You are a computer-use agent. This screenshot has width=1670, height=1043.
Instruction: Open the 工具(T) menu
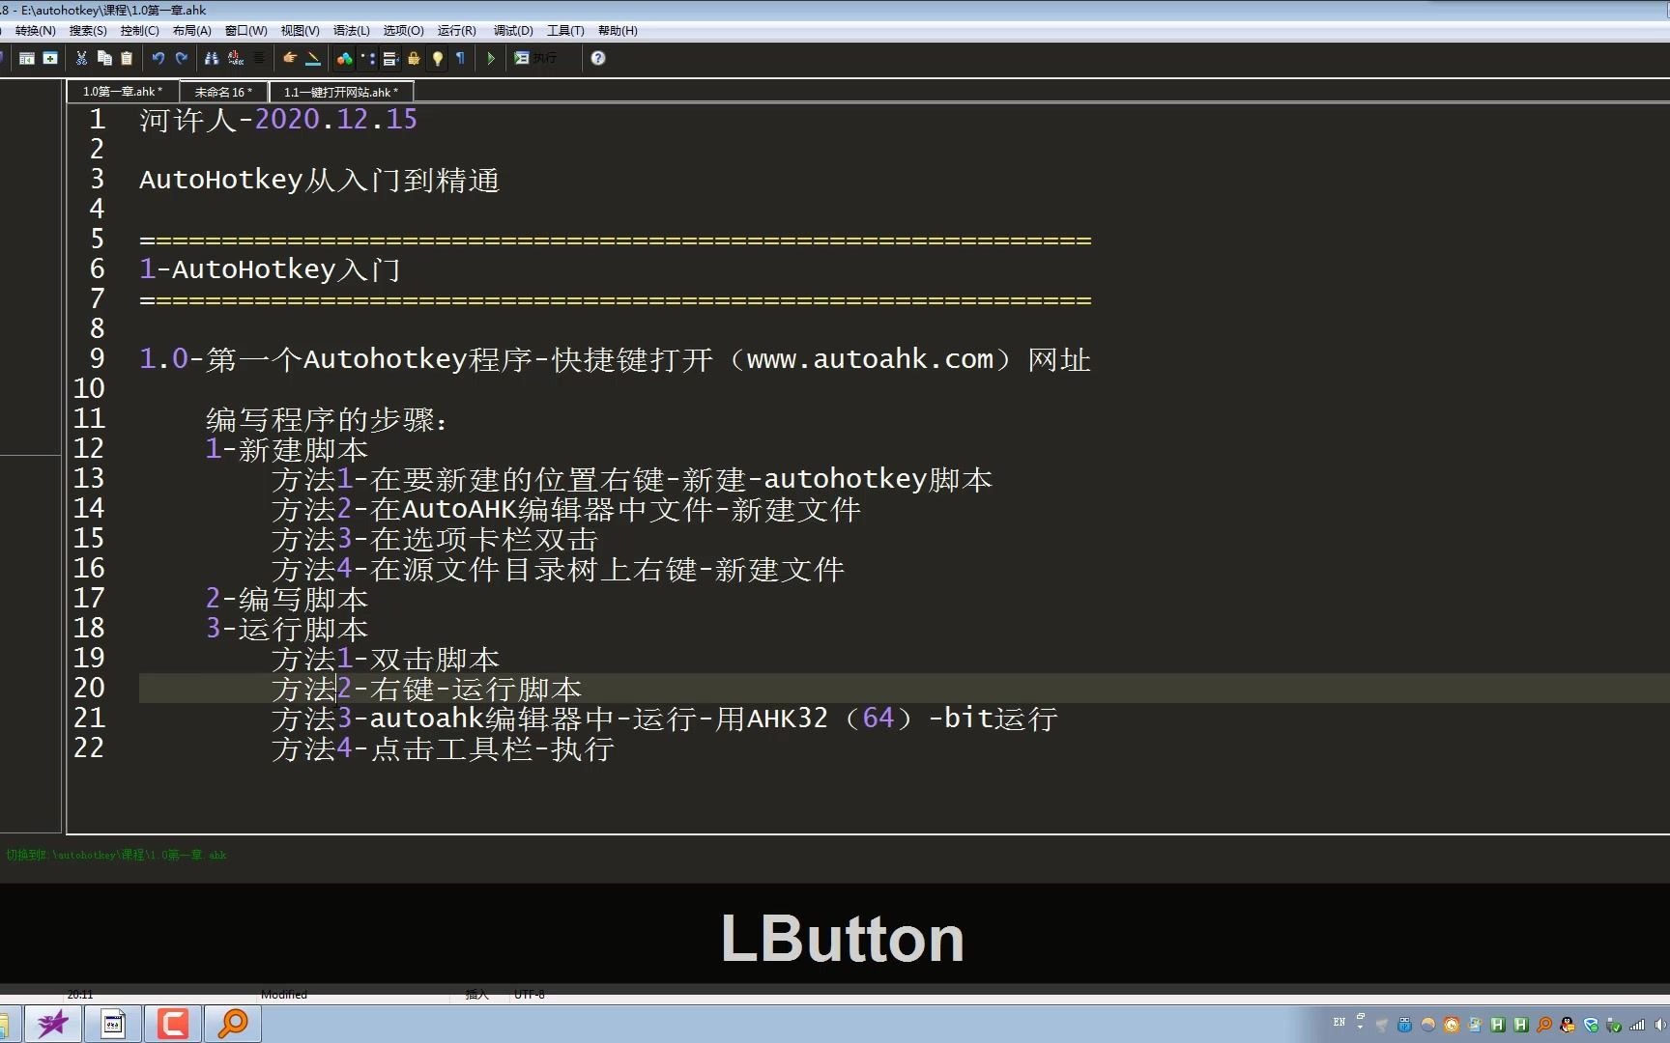click(565, 31)
